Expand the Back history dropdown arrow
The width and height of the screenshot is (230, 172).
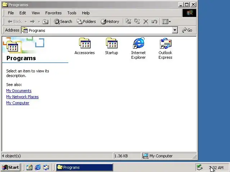[x=26, y=21]
